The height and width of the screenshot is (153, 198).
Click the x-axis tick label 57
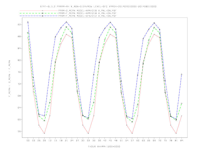click(x=132, y=140)
